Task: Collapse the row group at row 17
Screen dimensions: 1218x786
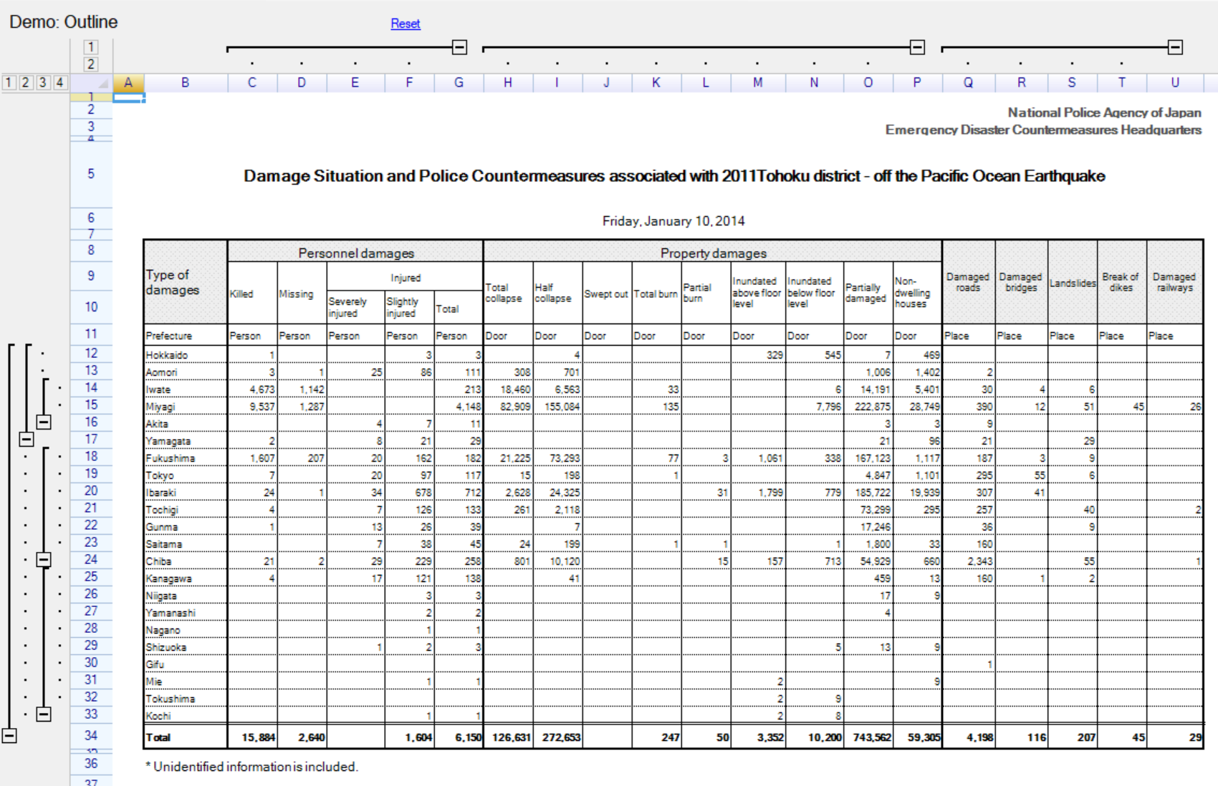Action: point(27,440)
